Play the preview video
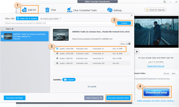 click(137, 51)
